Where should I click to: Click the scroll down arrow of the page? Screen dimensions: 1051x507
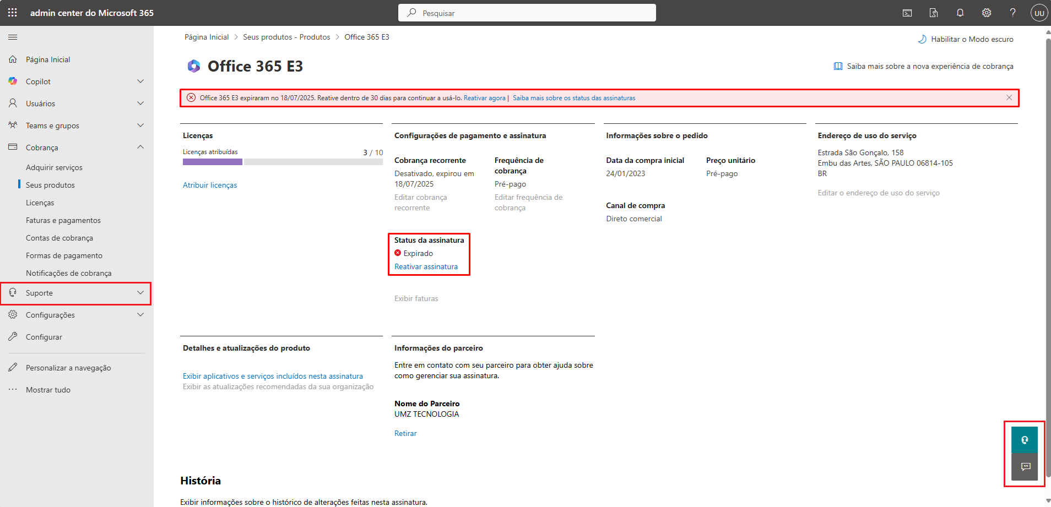pyautogui.click(x=1048, y=501)
